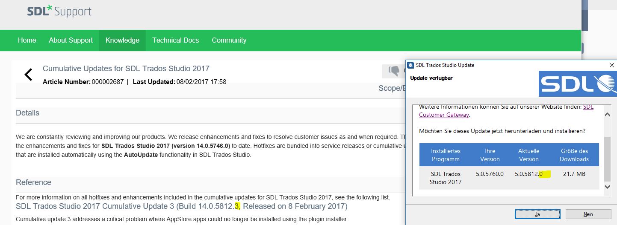Click the Update verfügbar heading
617x225 pixels.
[x=431, y=78]
